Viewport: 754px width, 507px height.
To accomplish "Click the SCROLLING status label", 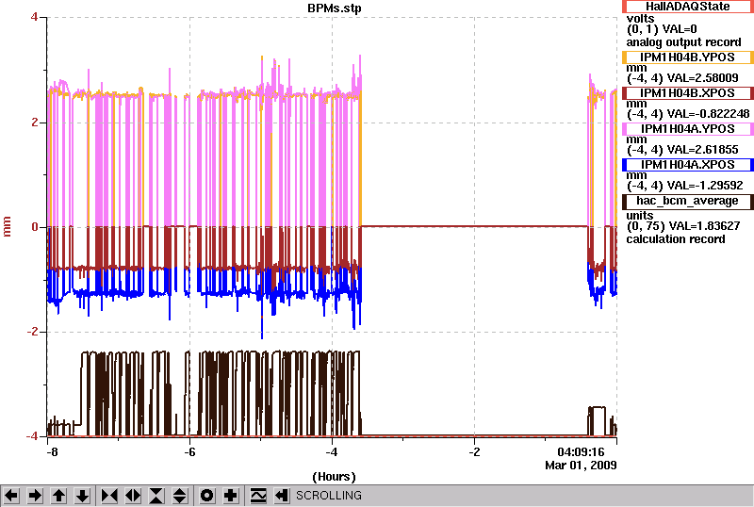I will [x=328, y=496].
